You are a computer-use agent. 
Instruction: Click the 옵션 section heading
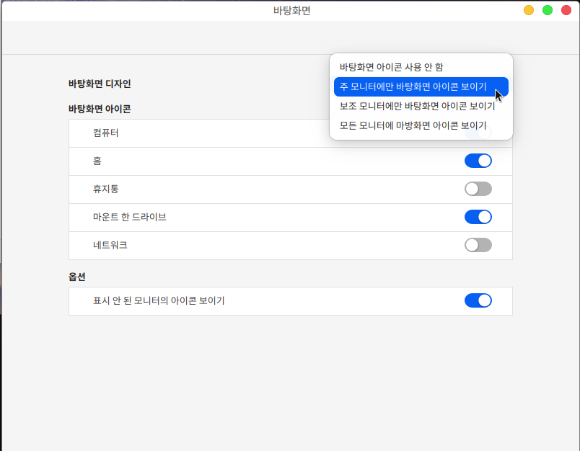[x=77, y=277]
